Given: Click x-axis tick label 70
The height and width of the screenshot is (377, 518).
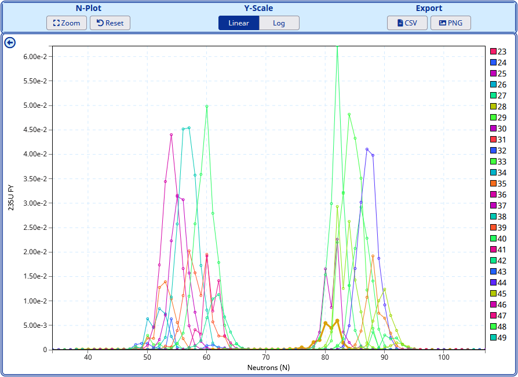Looking at the screenshot, I should pos(266,357).
